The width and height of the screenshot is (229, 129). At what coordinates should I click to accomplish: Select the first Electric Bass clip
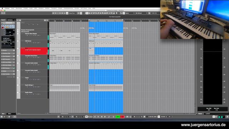[x=65, y=36]
